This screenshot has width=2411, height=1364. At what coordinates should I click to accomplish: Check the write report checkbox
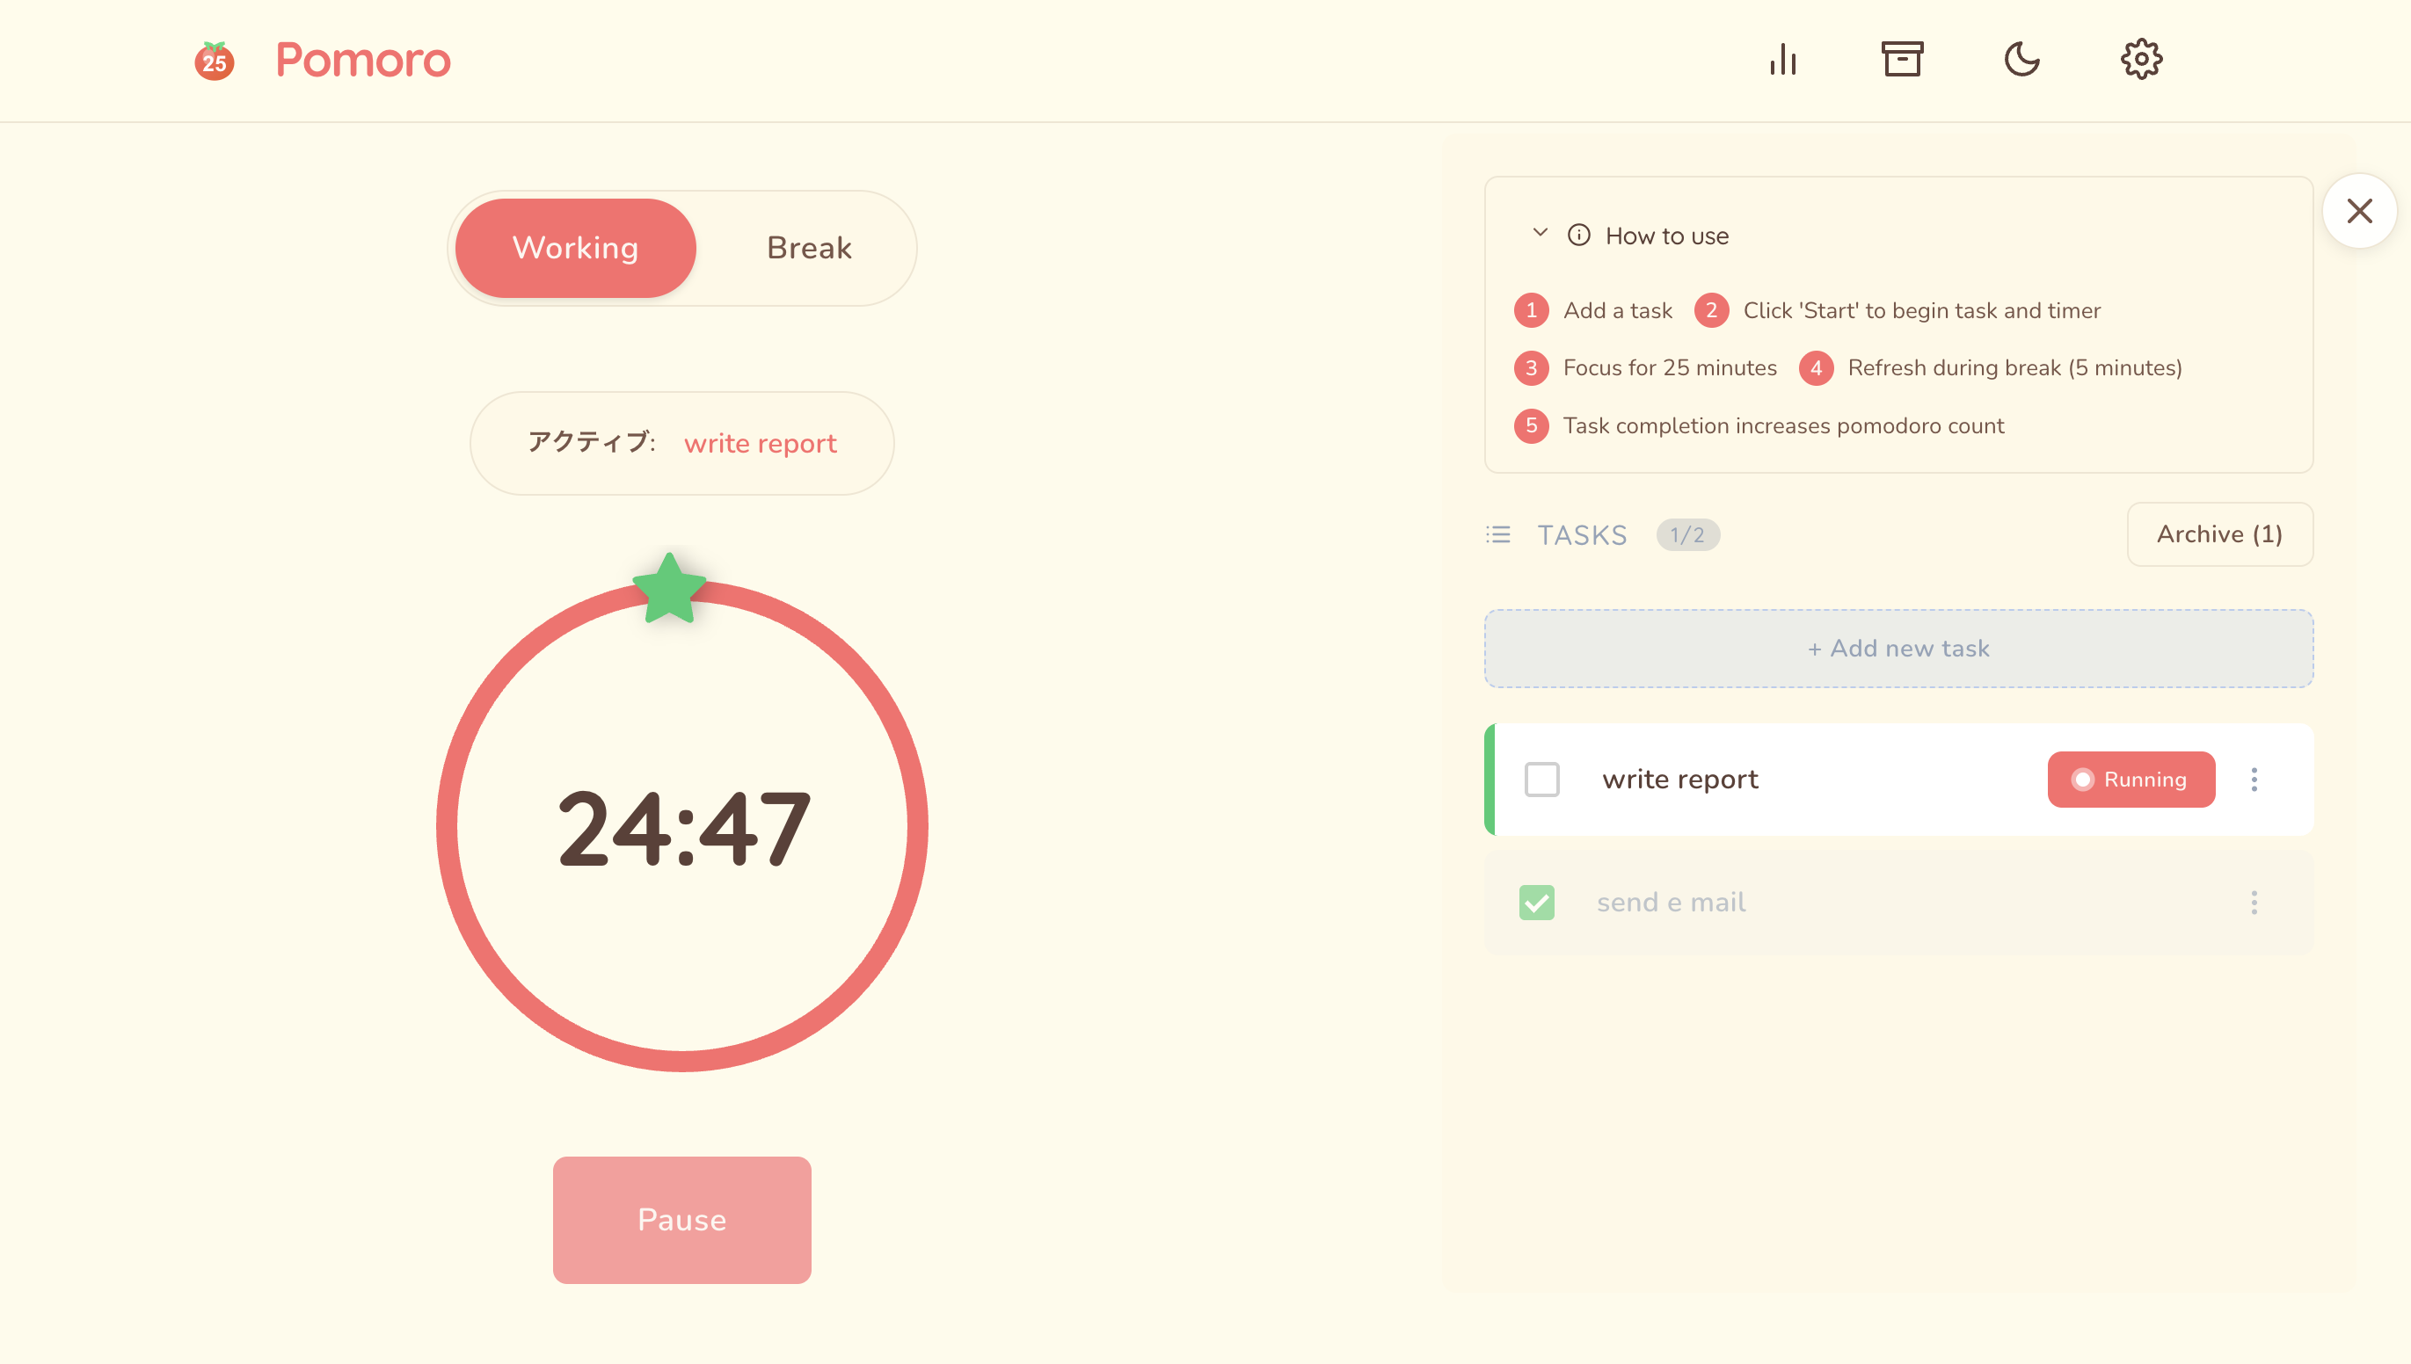coord(1541,779)
